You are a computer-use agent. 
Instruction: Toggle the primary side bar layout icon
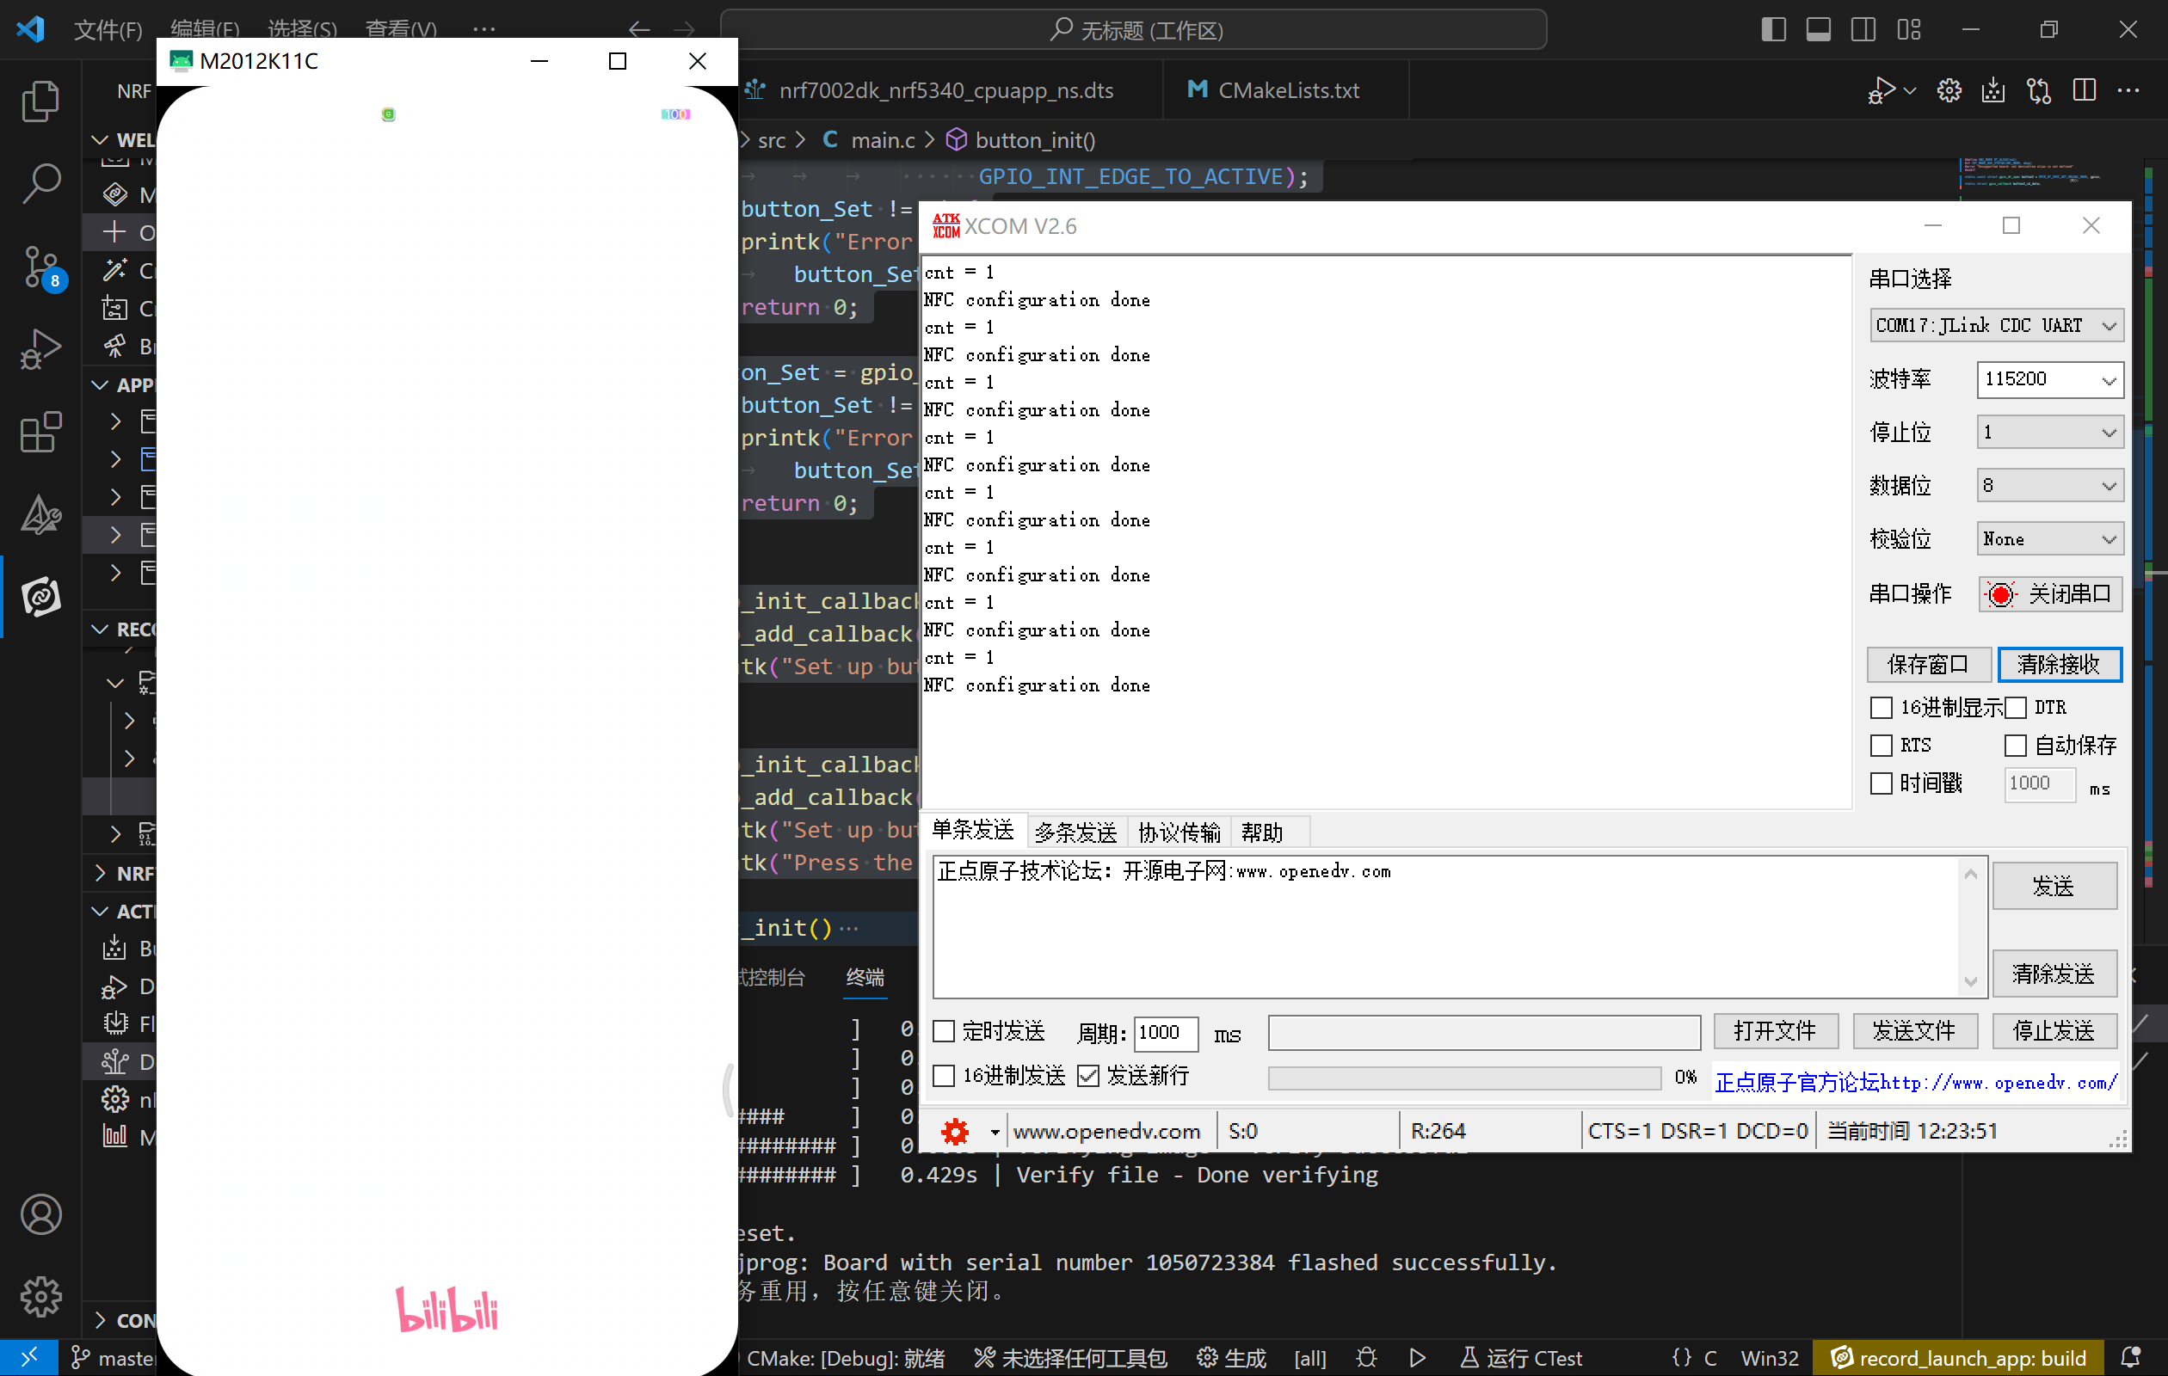pos(1773,30)
